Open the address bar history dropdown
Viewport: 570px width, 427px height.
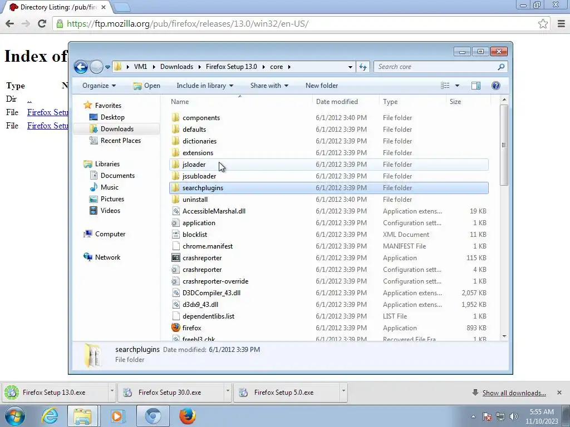tap(350, 67)
